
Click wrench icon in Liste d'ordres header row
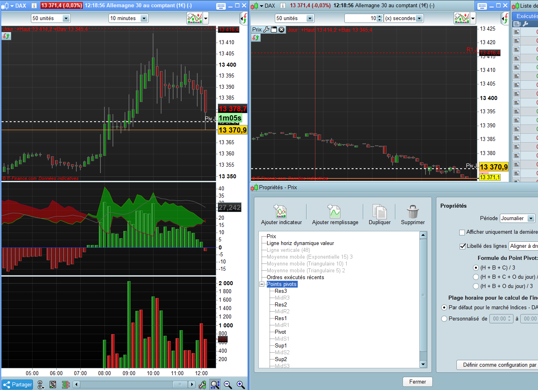click(525, 24)
